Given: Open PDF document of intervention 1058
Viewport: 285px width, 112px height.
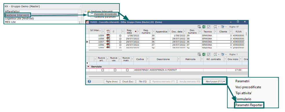Looking at the screenshot, I should (x=108, y=39).
